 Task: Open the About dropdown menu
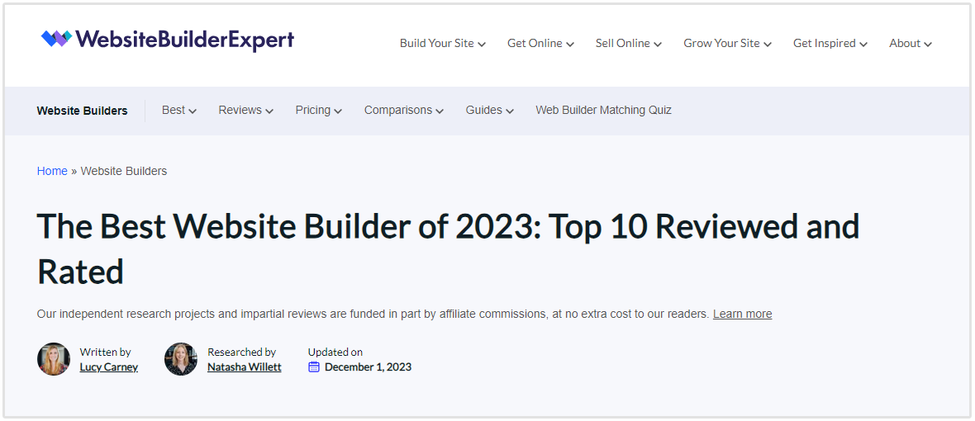(910, 43)
